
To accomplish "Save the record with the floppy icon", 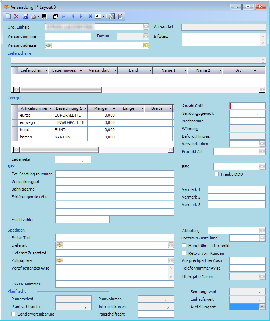I will pos(25,16).
